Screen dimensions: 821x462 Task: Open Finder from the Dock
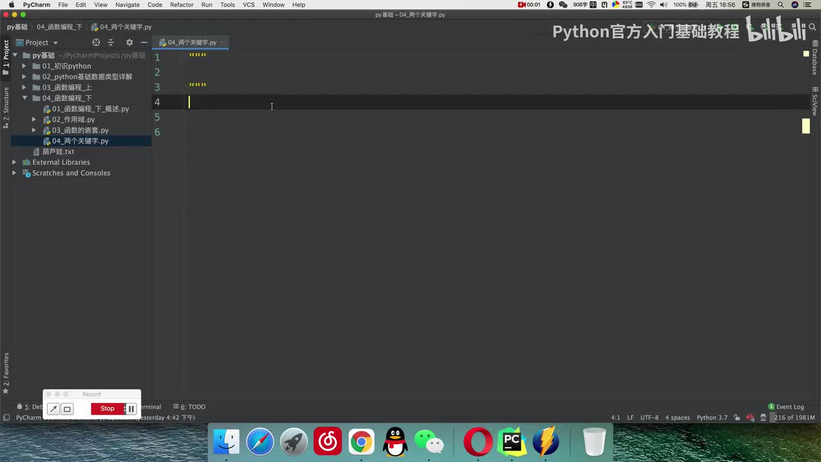pyautogui.click(x=226, y=442)
